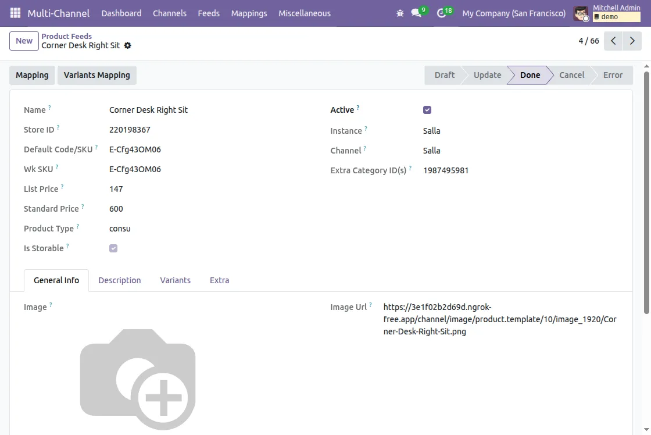Image resolution: width=651 pixels, height=435 pixels.
Task: Go to the next record arrow
Action: click(632, 41)
